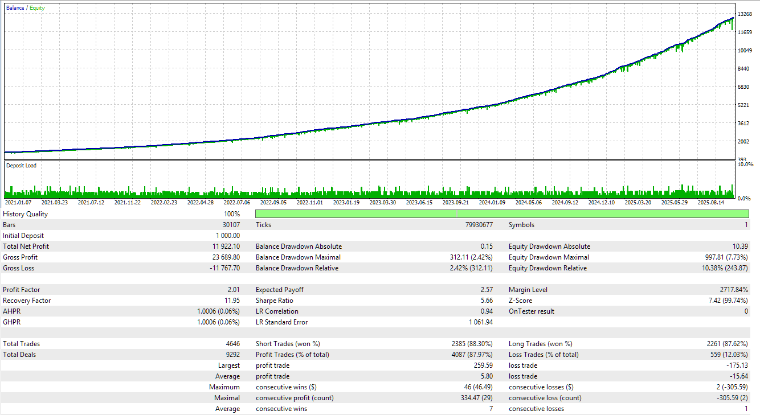Select the Equity Drawdown Absolute value 10.39
The width and height of the screenshot is (760, 415).
741,246
